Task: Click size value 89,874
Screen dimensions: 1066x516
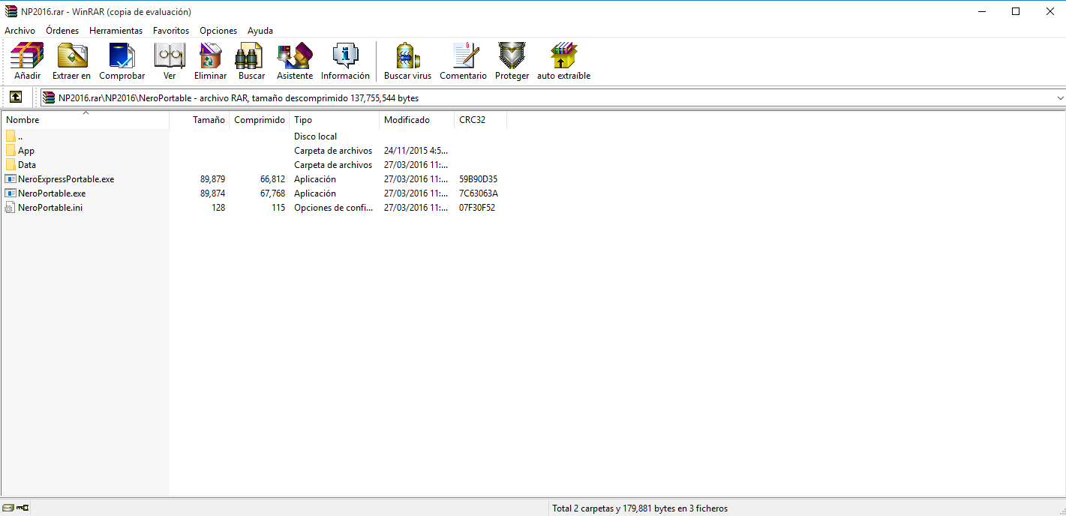Action: click(x=212, y=193)
